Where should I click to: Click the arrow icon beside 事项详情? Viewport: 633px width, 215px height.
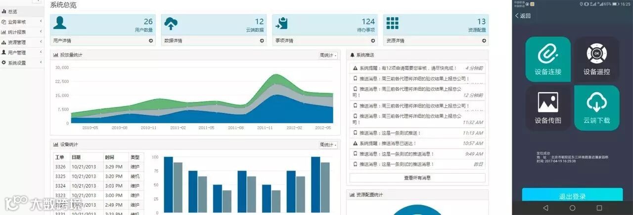tap(373, 41)
